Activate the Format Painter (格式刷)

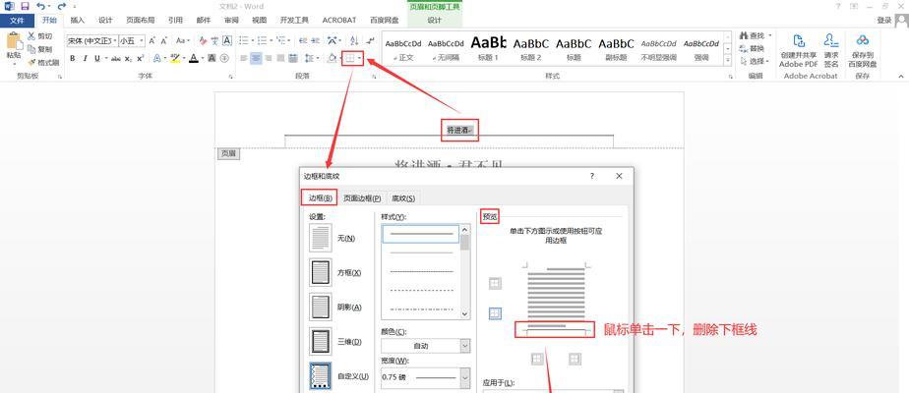point(43,62)
